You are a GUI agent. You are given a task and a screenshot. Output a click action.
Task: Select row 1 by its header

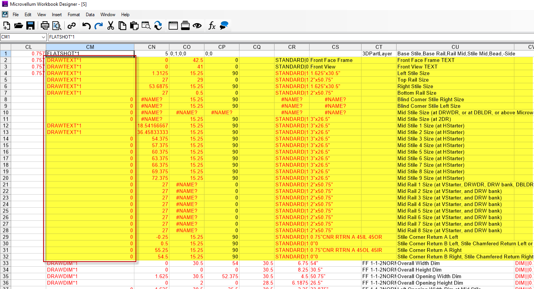tap(5, 54)
